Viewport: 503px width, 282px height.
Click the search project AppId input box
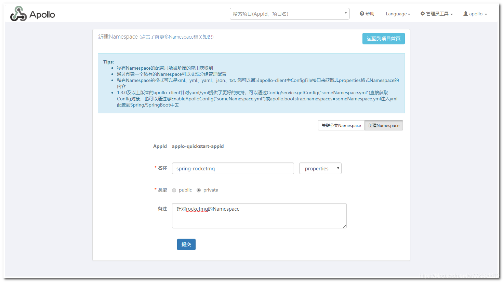[x=287, y=14]
